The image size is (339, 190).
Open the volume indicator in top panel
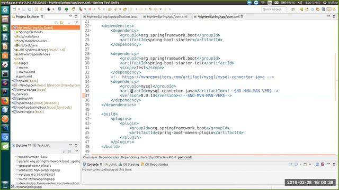[x=300, y=3]
